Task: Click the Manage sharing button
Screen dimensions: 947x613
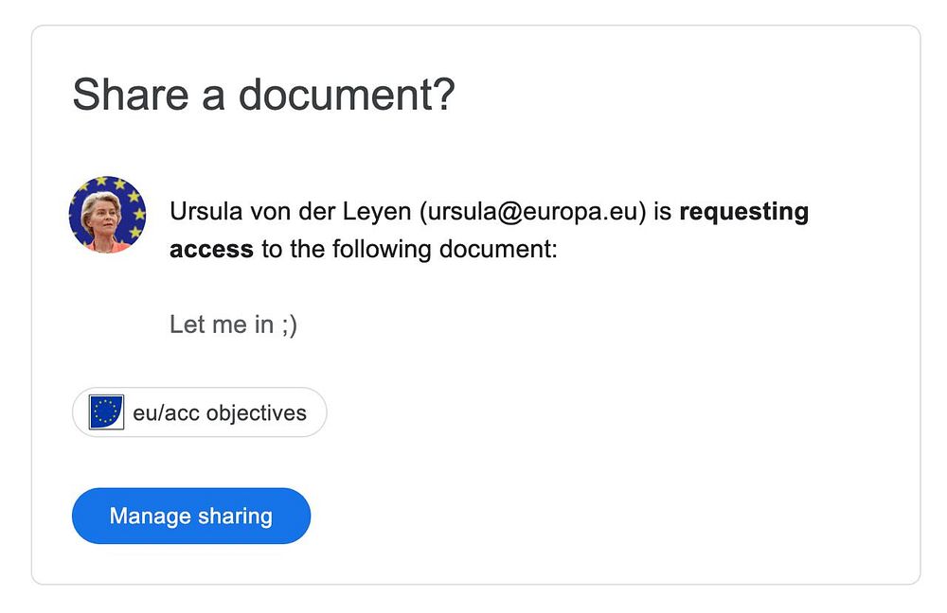Action: (x=191, y=517)
